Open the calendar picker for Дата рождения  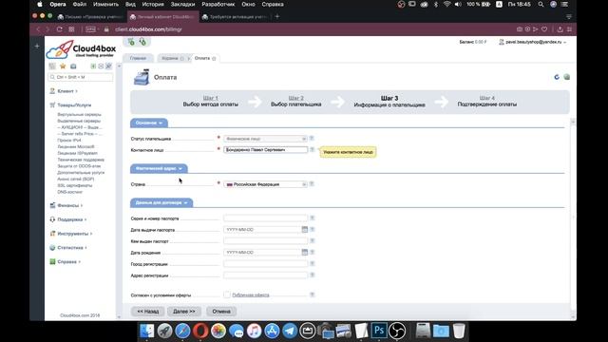pos(305,253)
